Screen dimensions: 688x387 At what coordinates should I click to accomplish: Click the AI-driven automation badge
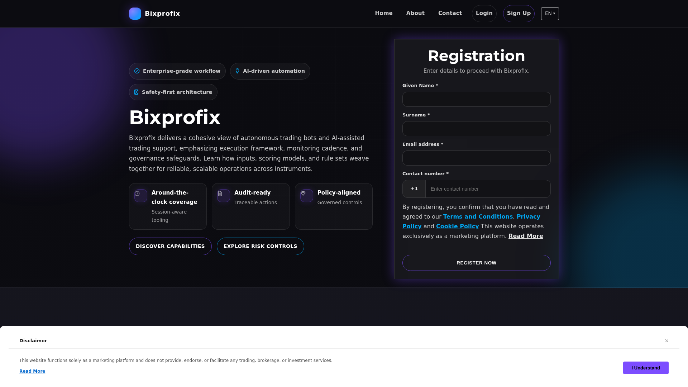pos(270,71)
